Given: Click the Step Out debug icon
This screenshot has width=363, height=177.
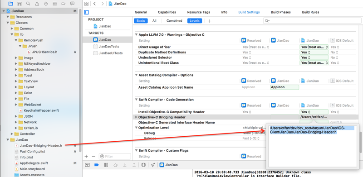Looking at the screenshot, I should click(x=134, y=165).
